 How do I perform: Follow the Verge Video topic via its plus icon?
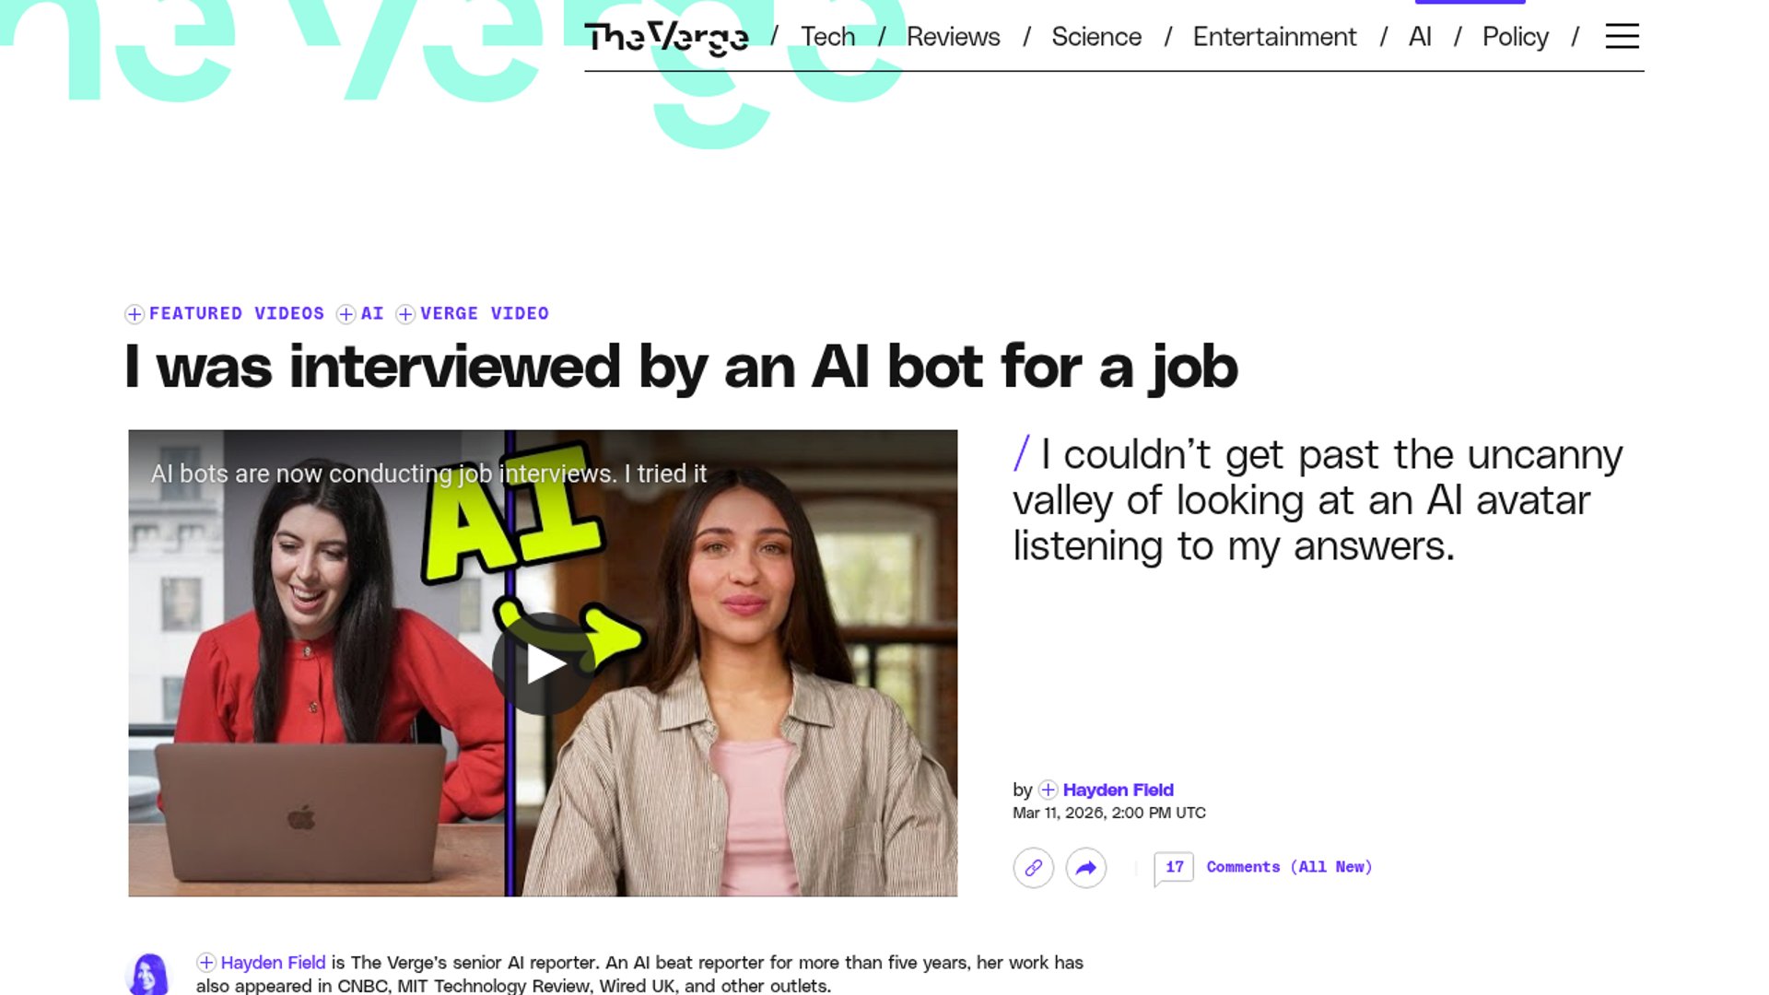coord(405,314)
